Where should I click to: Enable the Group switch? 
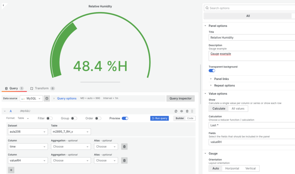[x=74, y=118]
